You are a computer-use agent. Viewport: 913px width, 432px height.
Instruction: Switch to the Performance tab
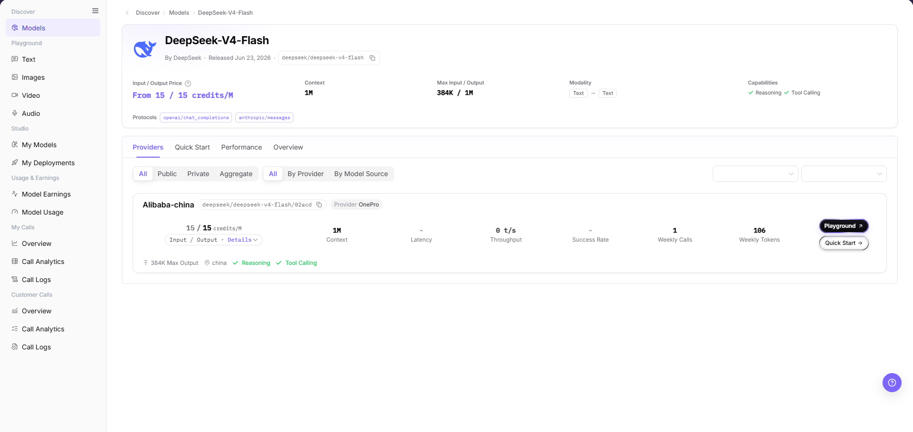(242, 147)
